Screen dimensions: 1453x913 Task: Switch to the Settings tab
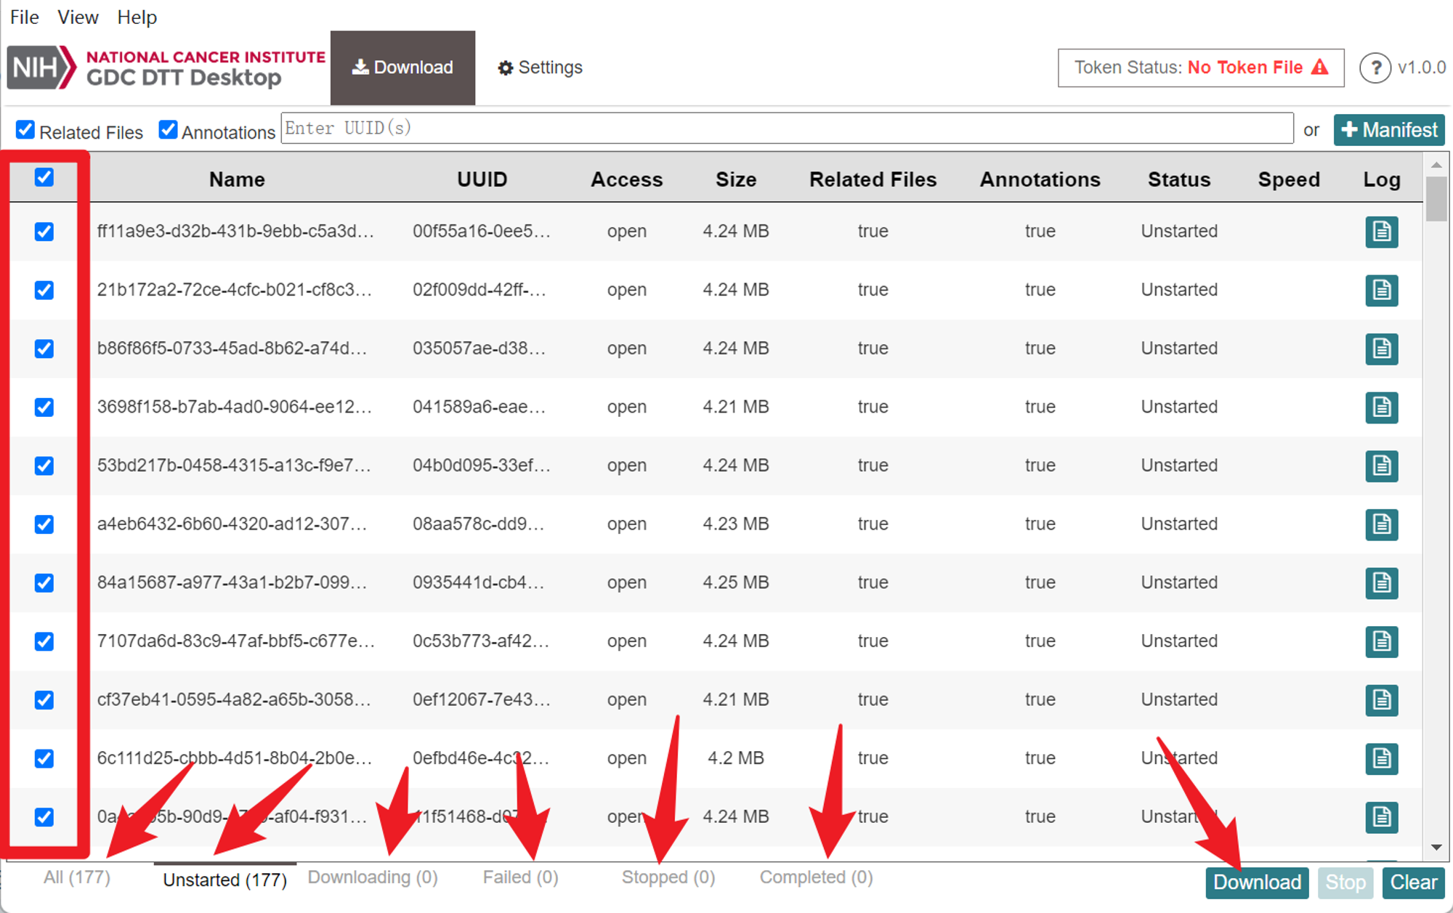click(540, 68)
